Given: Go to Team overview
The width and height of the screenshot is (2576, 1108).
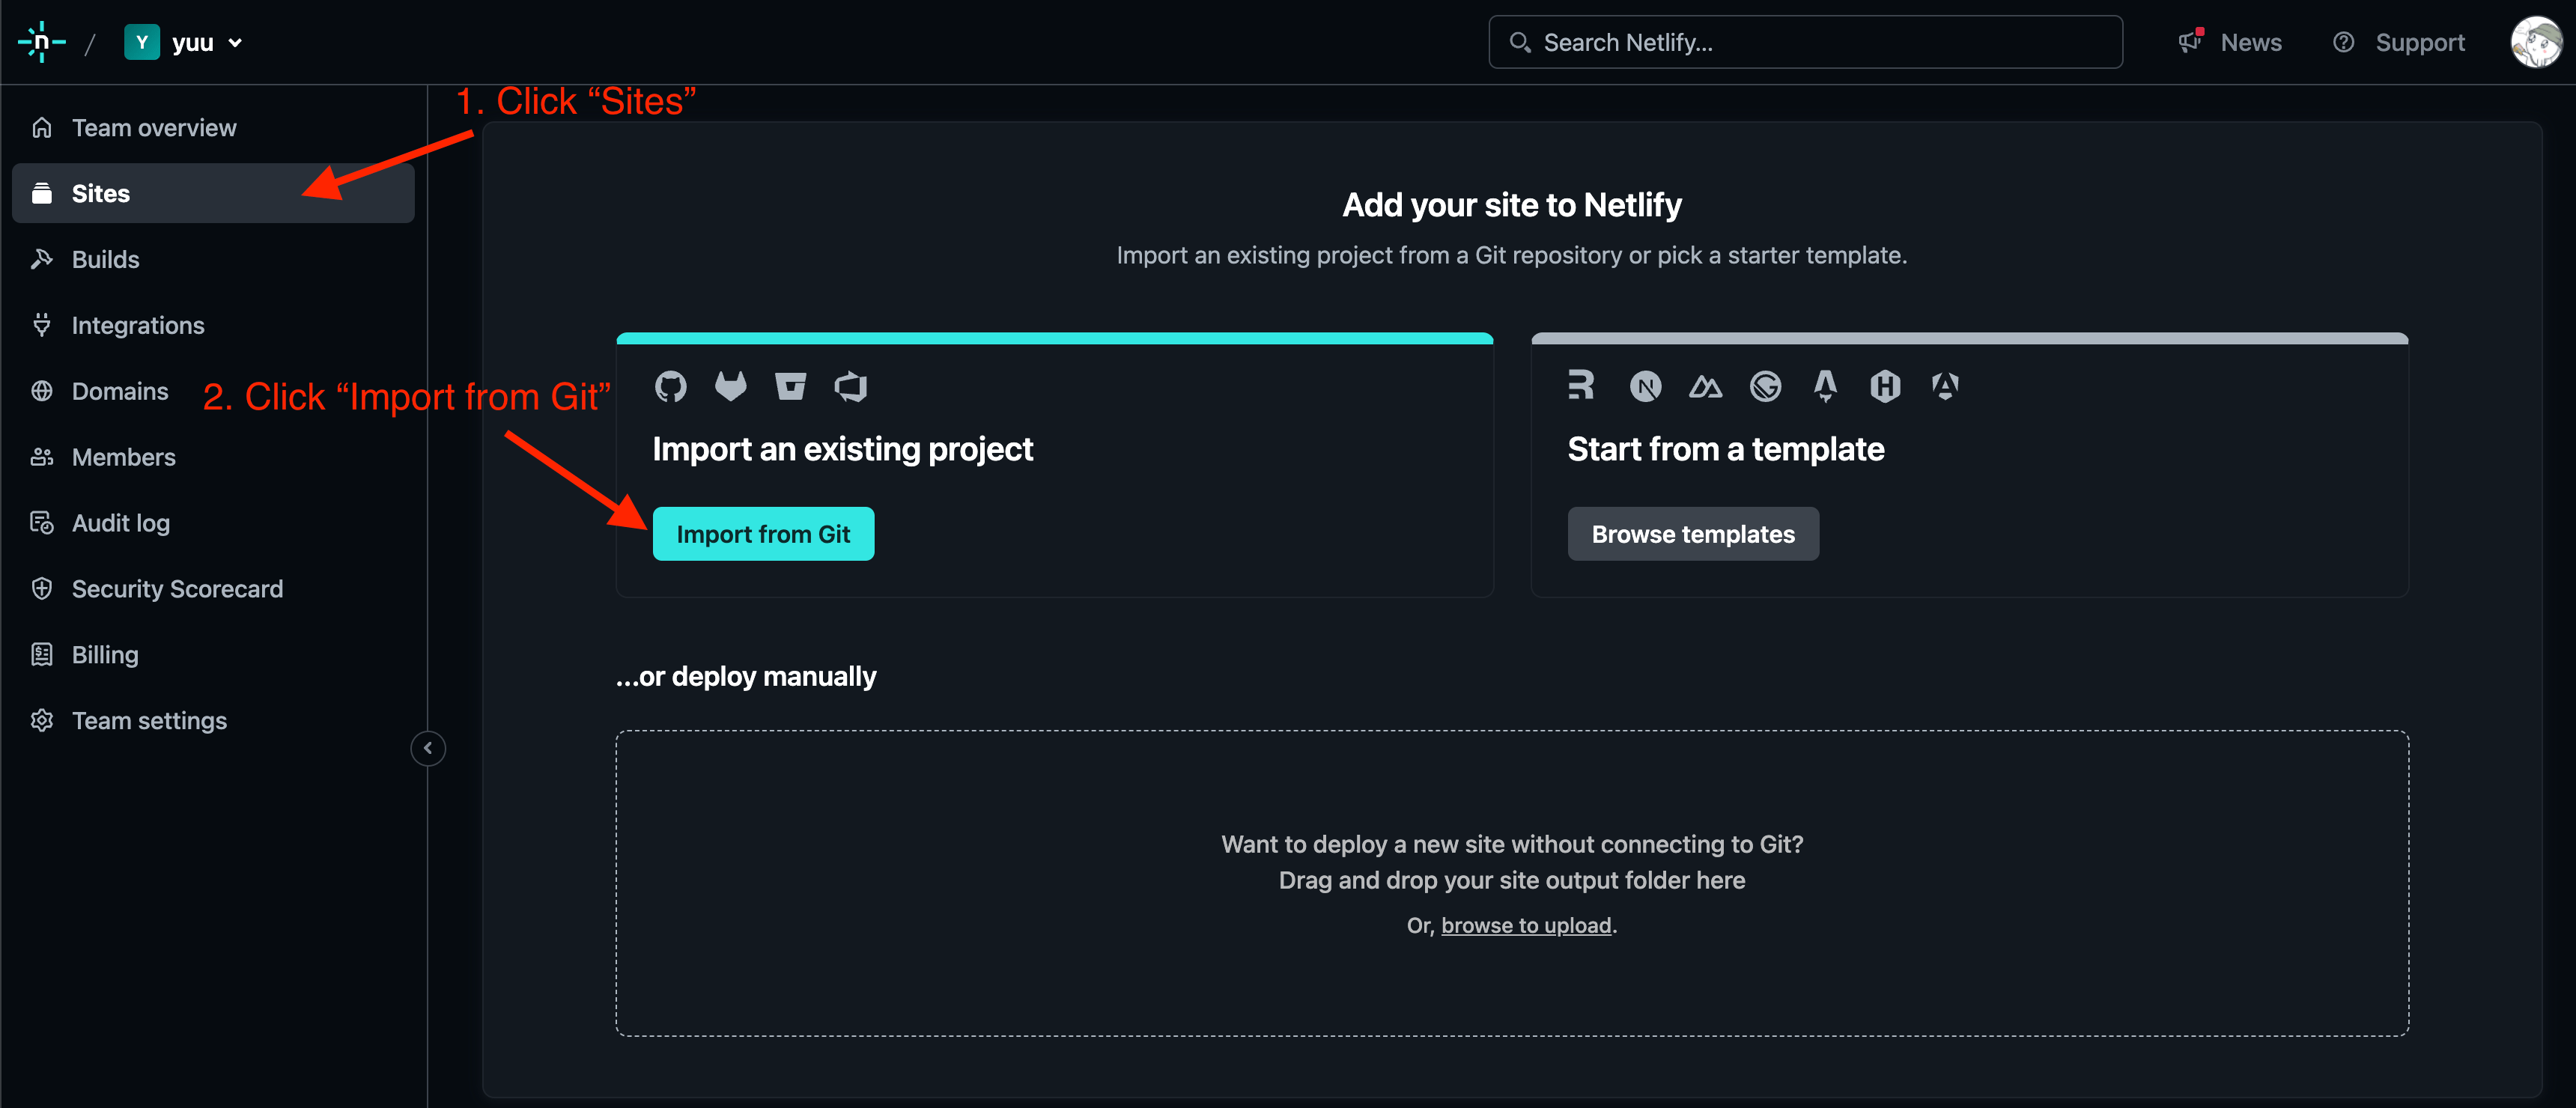Looking at the screenshot, I should click(213, 128).
